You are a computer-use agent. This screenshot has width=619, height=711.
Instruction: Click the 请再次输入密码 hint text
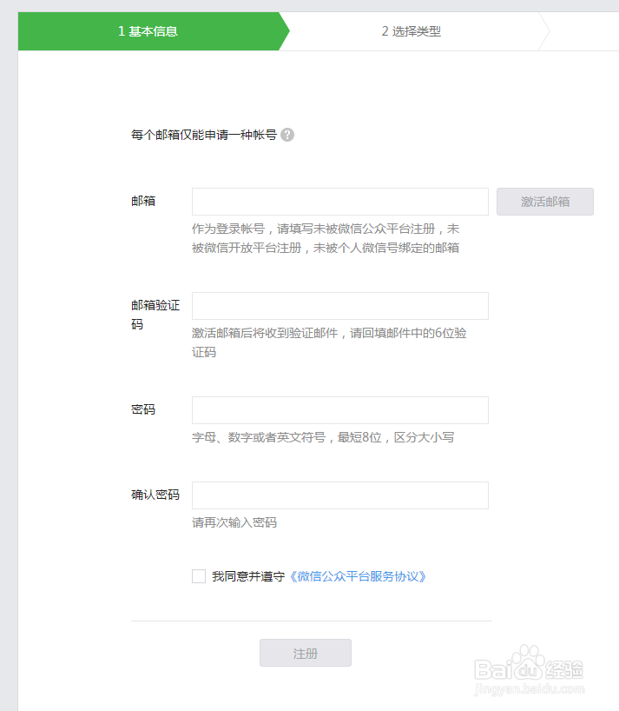click(234, 523)
